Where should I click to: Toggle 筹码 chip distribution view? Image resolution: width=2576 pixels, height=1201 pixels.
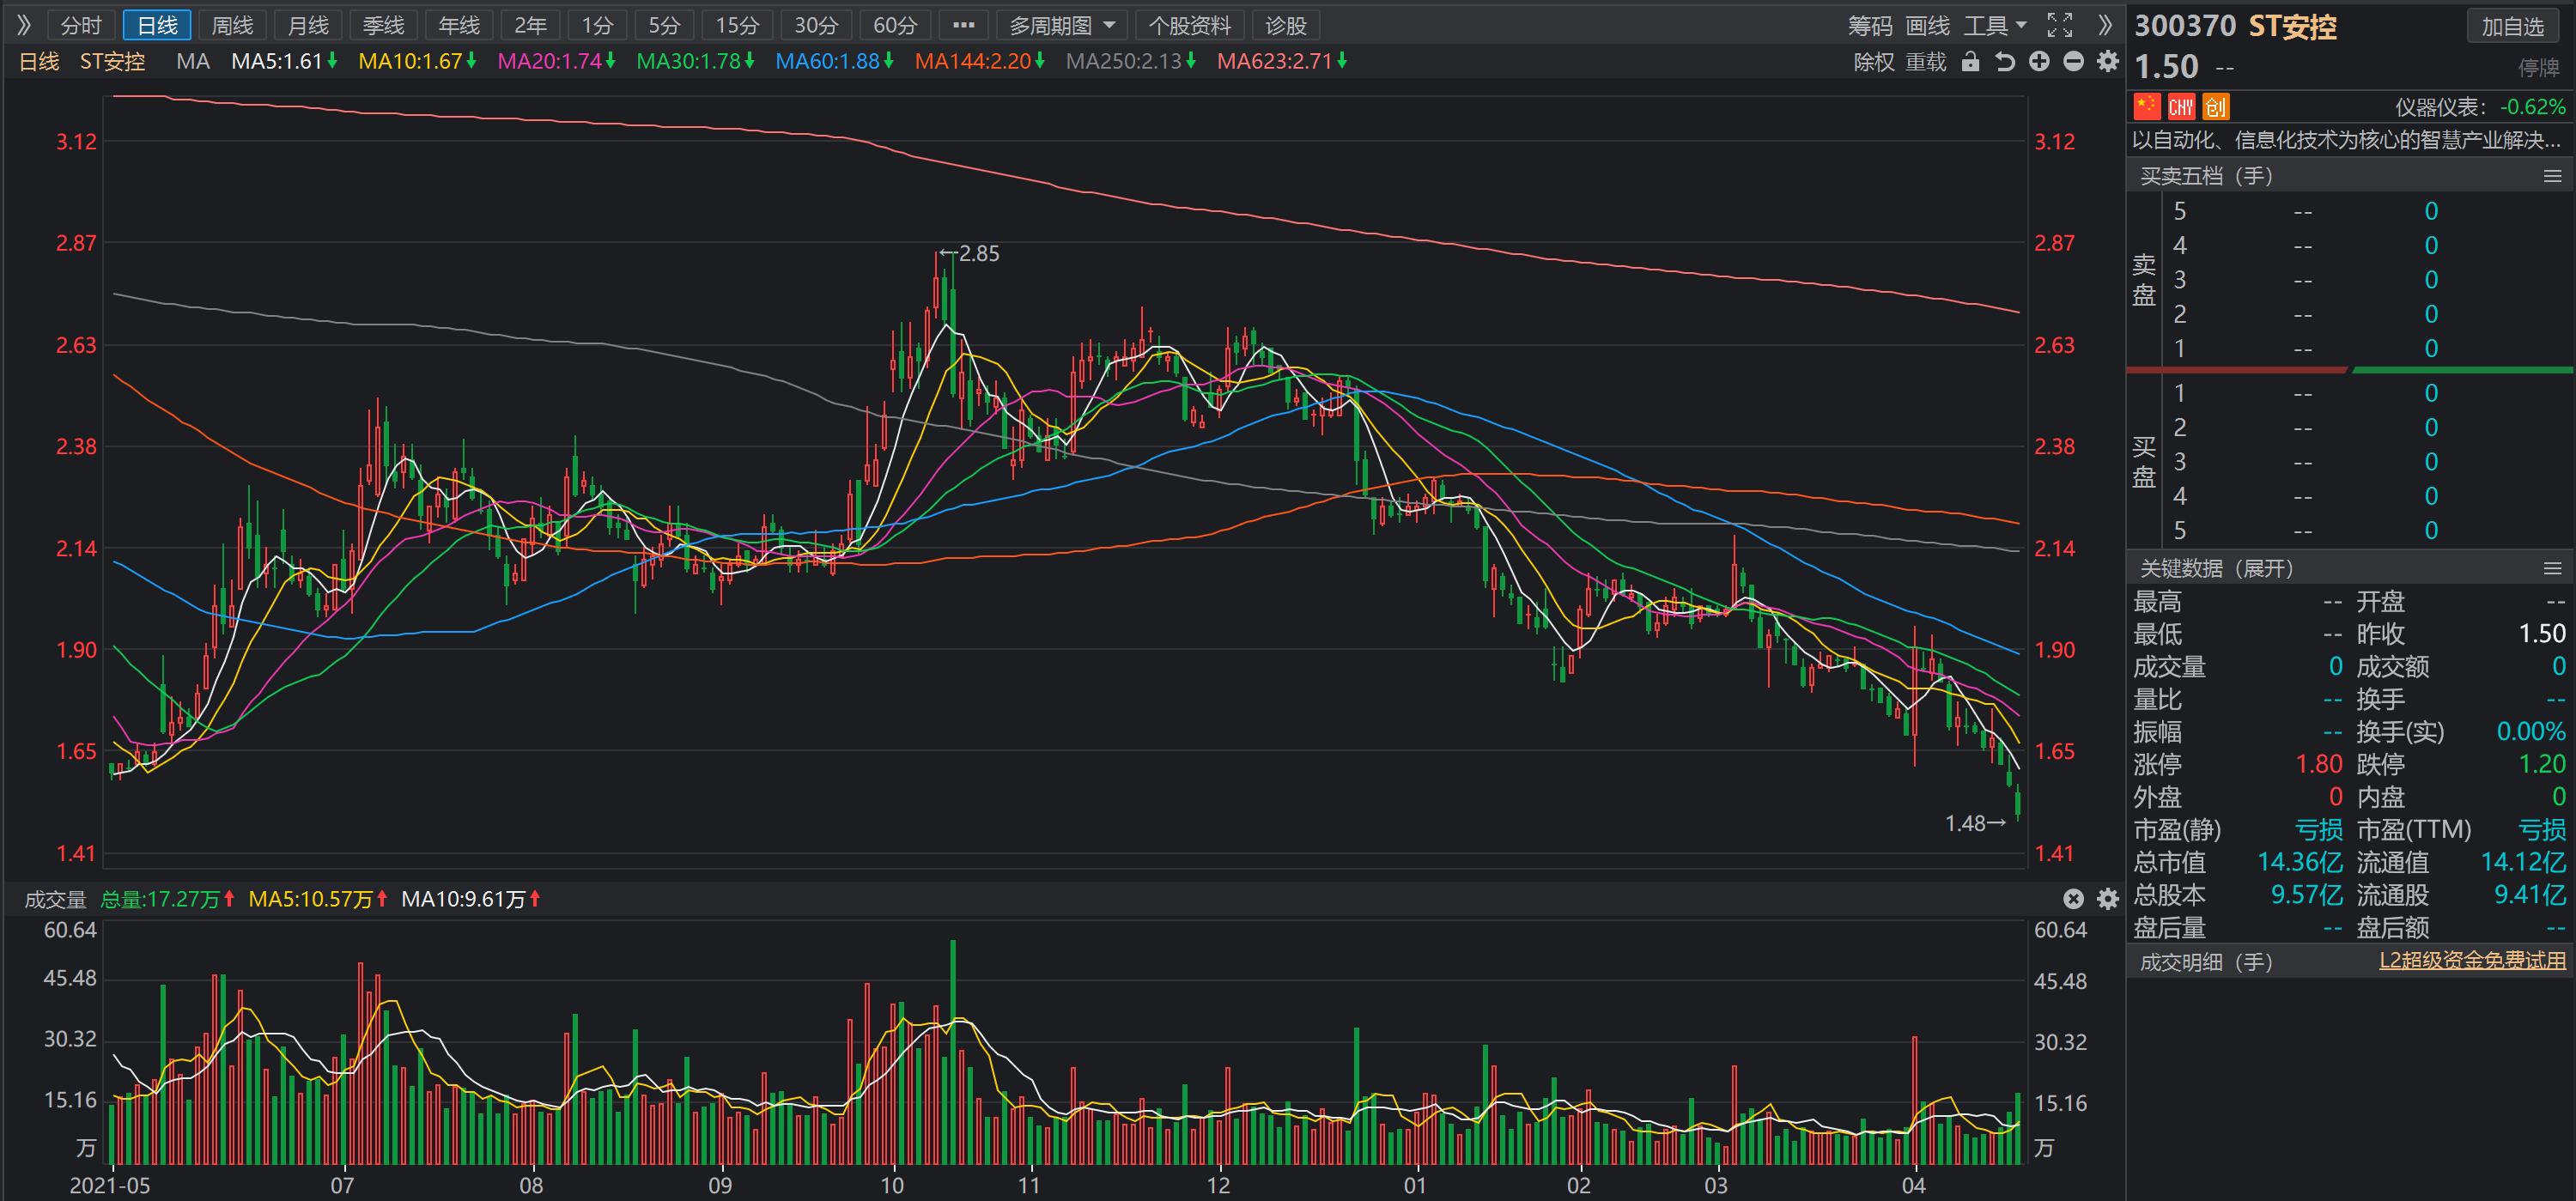(x=1869, y=25)
